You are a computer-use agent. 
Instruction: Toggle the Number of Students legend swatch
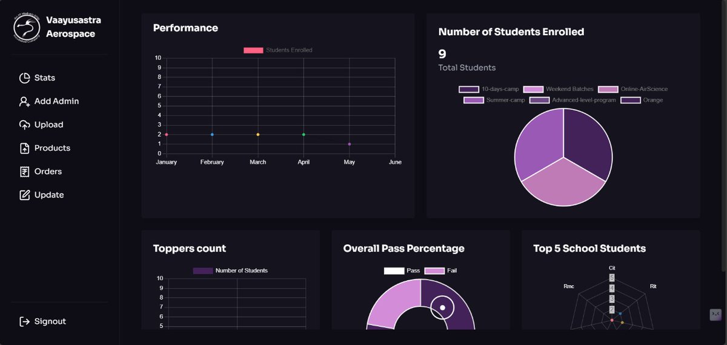point(203,270)
